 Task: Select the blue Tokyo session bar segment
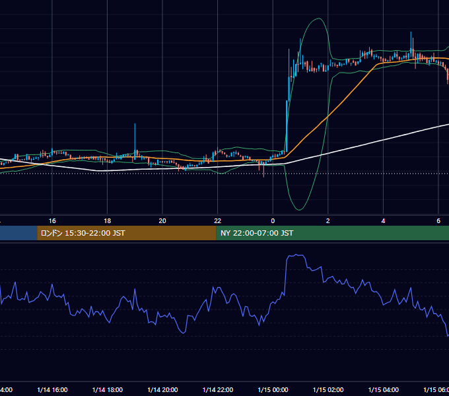click(x=18, y=233)
